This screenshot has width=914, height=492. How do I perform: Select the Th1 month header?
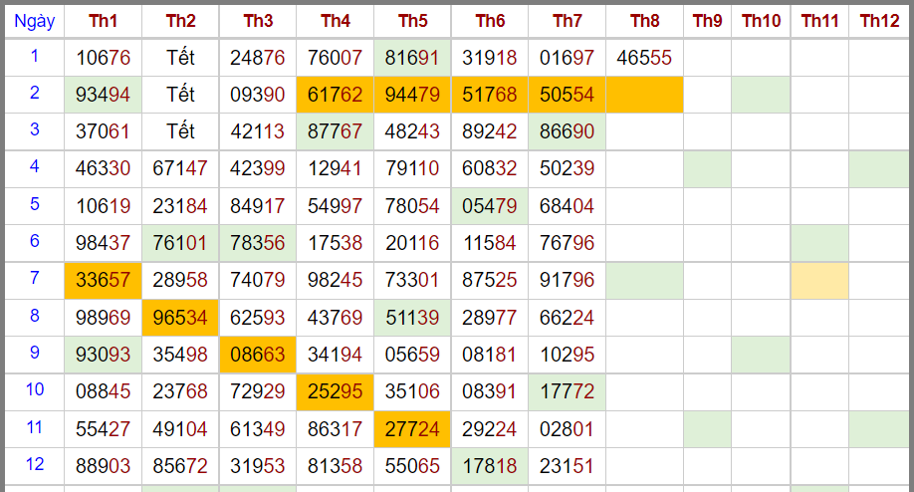tap(103, 22)
